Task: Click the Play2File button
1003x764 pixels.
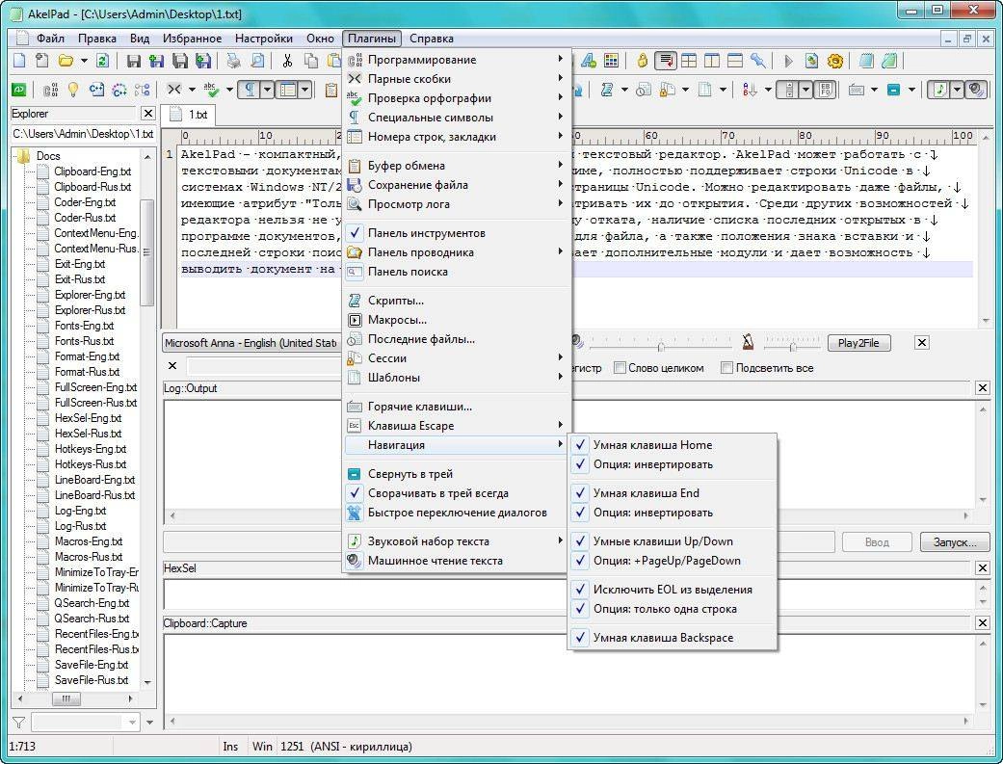Action: tap(858, 343)
